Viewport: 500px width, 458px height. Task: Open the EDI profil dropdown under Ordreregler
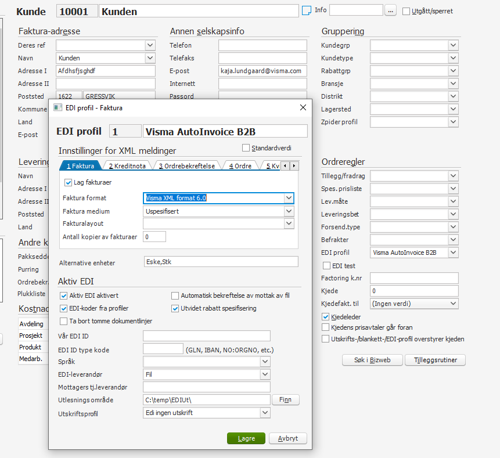pos(453,253)
